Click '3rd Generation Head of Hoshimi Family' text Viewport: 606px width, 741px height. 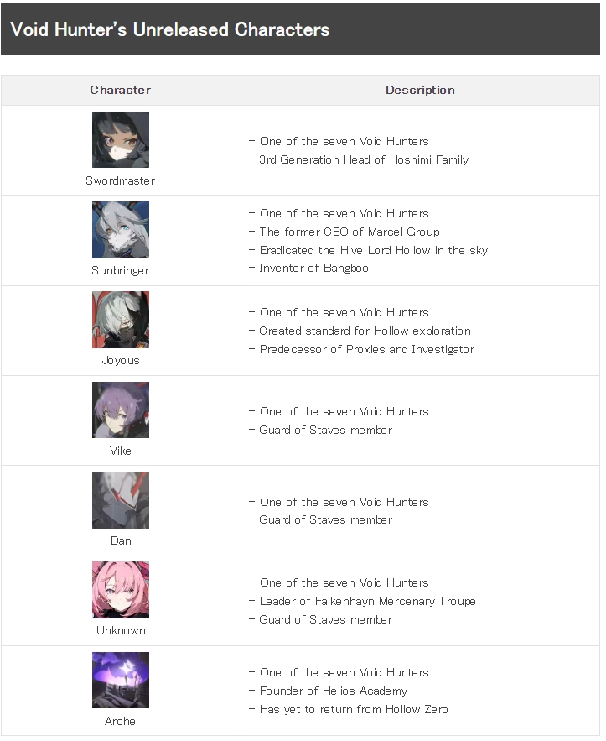(x=364, y=159)
